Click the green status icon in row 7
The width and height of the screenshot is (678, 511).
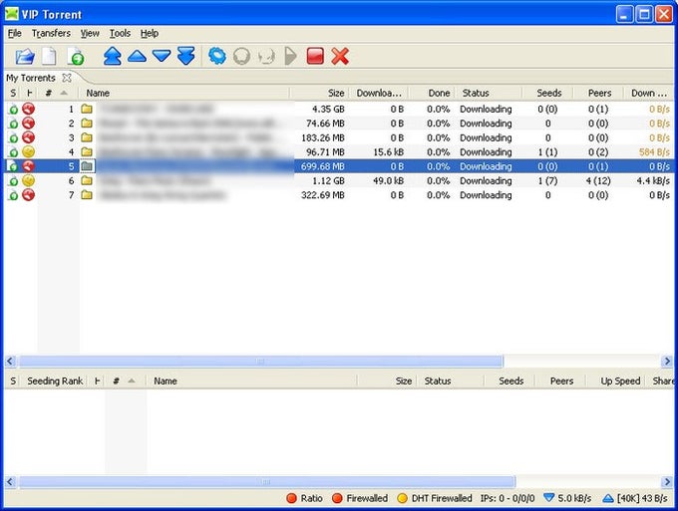[13, 195]
